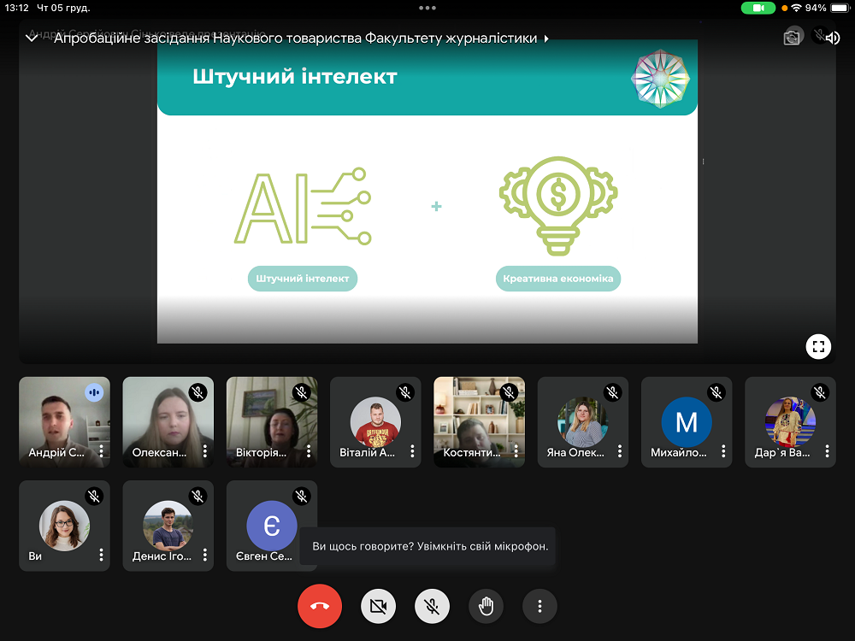Open meeting title Апробаційне засідання details
The width and height of the screenshot is (855, 641).
click(x=295, y=38)
